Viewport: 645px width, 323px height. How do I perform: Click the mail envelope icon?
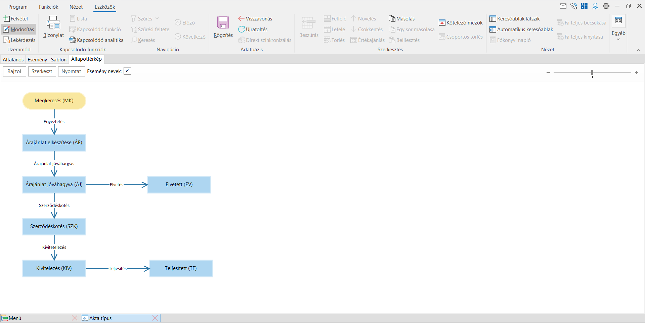(563, 6)
